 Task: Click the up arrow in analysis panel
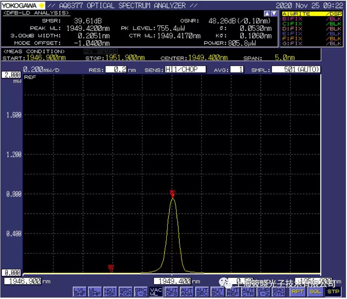pyautogui.click(x=267, y=13)
